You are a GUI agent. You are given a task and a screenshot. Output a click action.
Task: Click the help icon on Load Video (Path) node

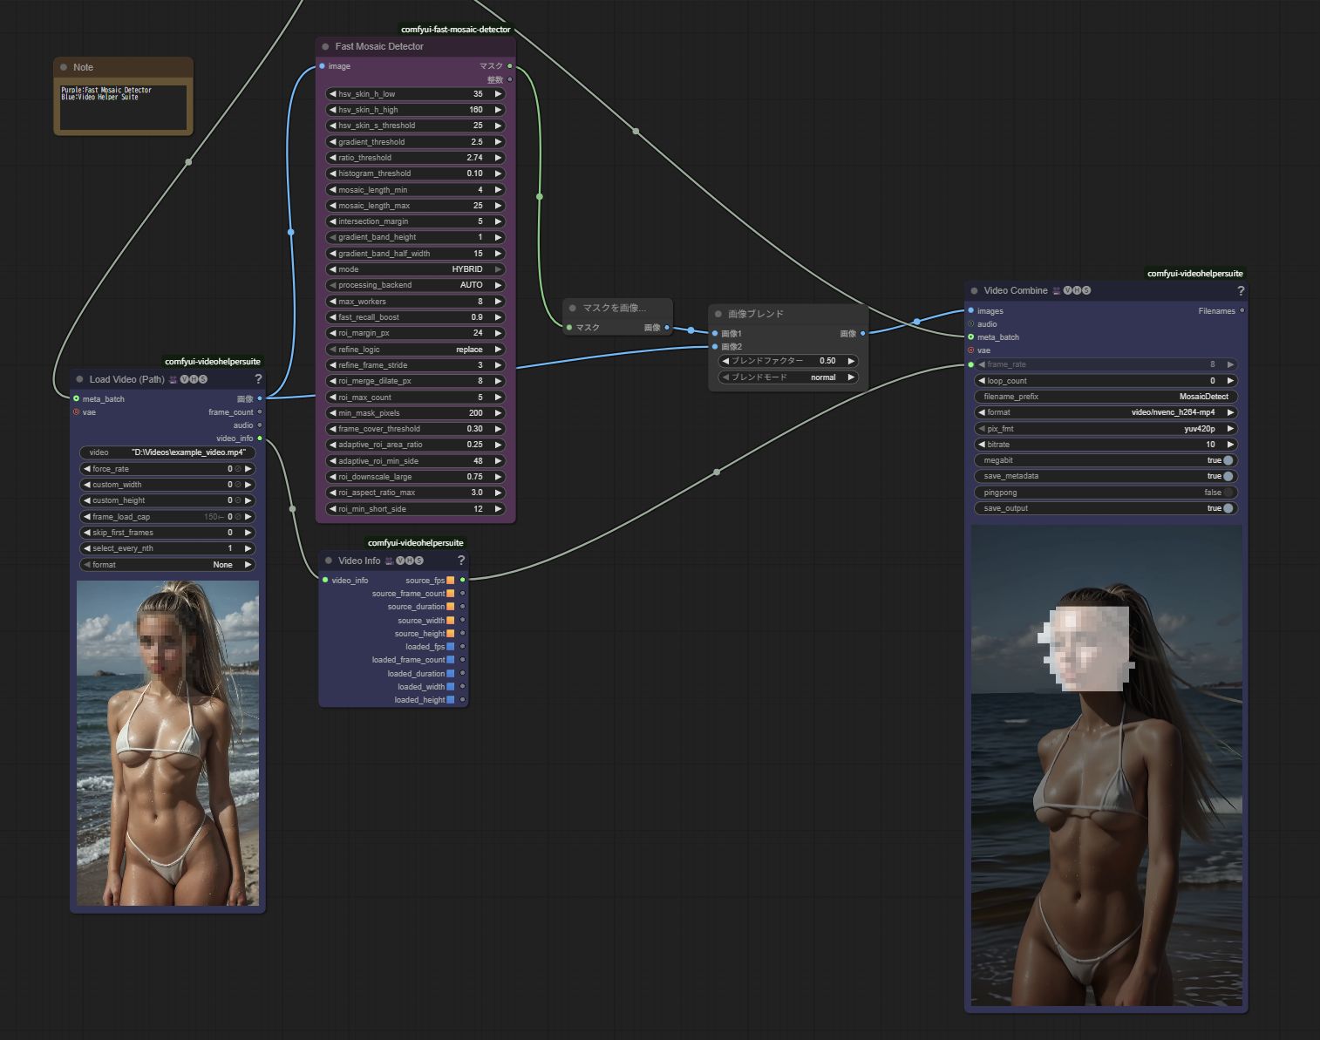pyautogui.click(x=258, y=379)
